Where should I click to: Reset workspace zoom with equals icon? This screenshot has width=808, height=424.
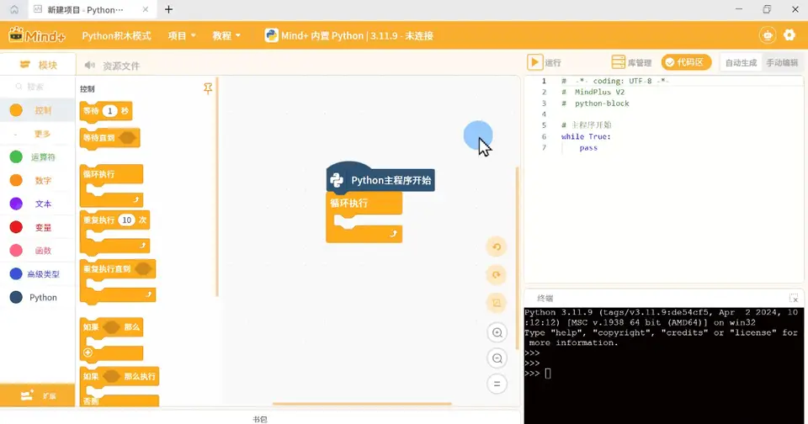click(497, 384)
